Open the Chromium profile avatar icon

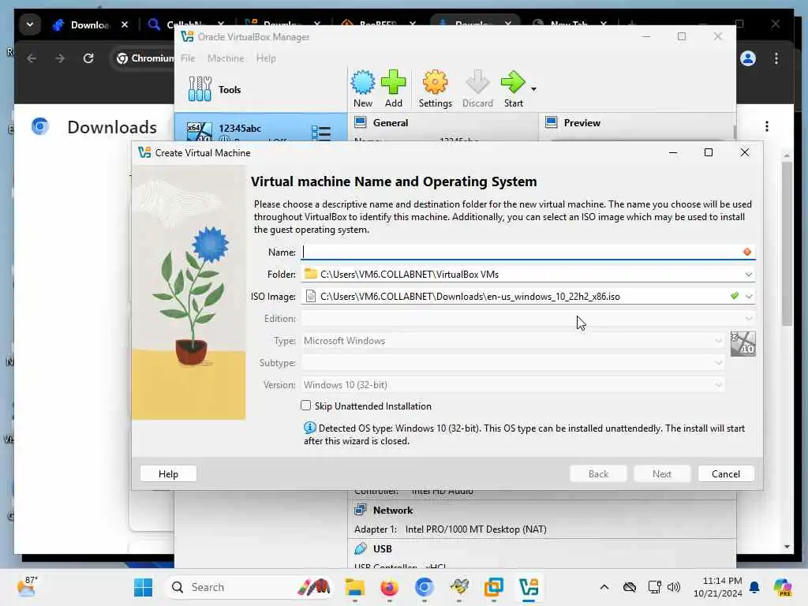(x=748, y=58)
